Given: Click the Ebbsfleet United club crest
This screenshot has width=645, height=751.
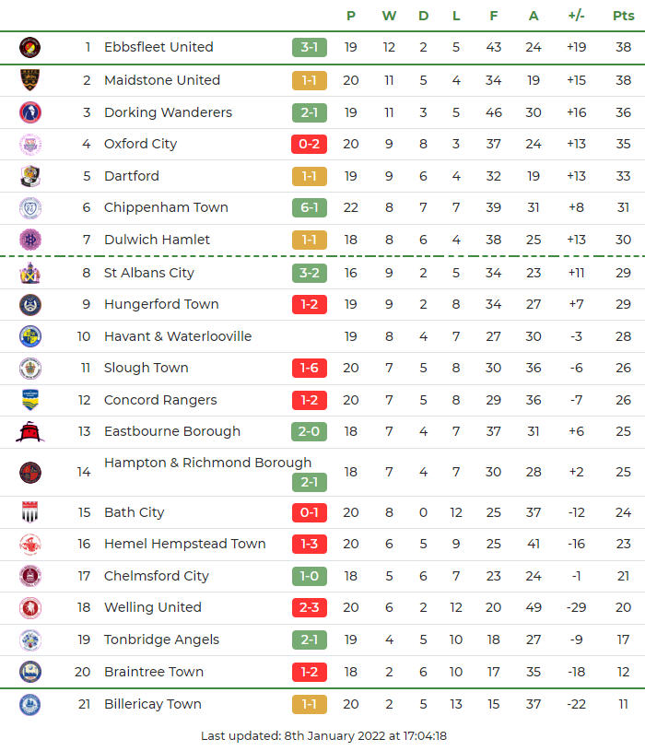Looking at the screenshot, I should pos(30,47).
